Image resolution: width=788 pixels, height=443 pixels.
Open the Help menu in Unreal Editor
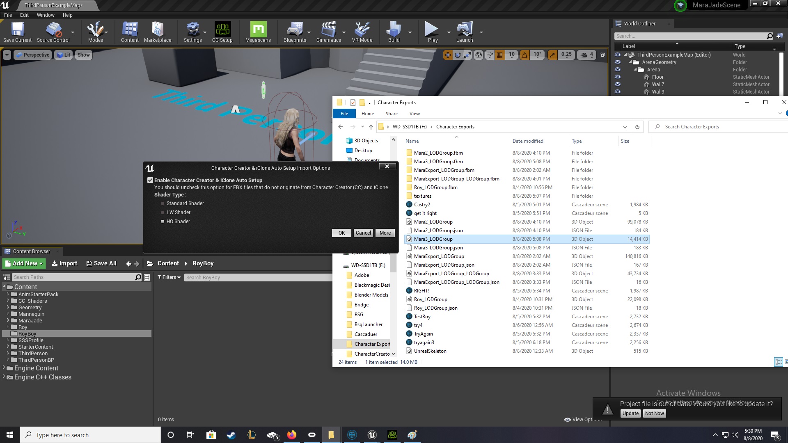[67, 15]
